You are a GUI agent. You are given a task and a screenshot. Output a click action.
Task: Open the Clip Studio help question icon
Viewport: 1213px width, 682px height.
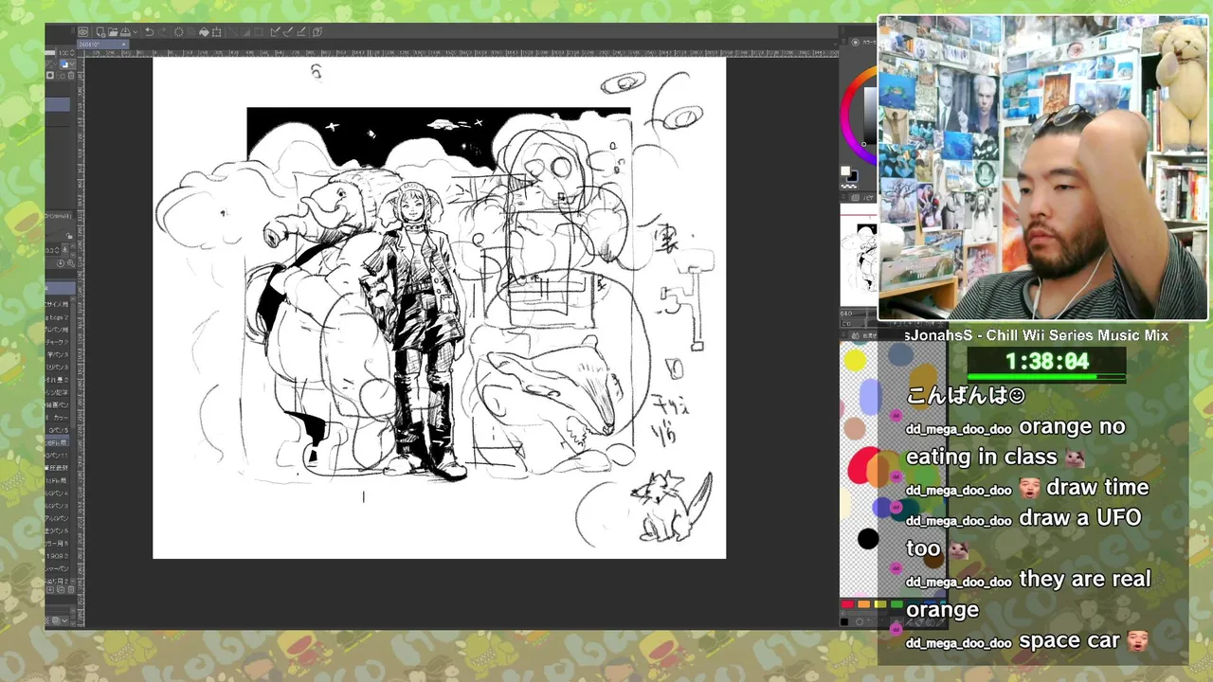tap(317, 32)
